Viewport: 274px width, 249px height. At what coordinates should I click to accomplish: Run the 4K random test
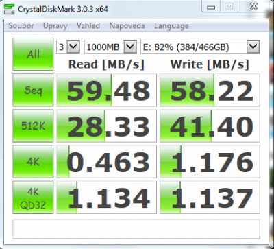click(33, 161)
